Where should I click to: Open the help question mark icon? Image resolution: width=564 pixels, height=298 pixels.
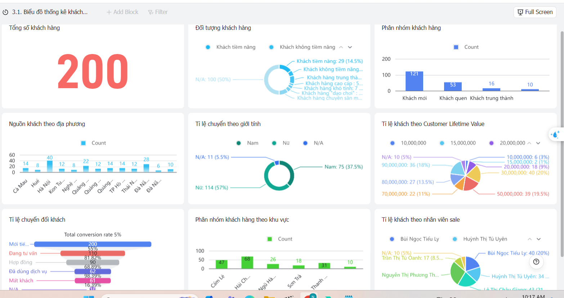click(536, 262)
